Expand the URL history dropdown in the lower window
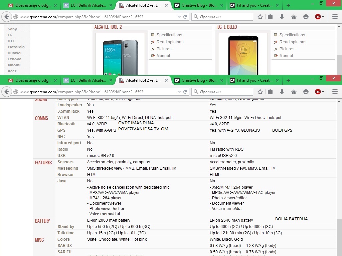Screen dimensions: 342x256 (x=179, y=92)
